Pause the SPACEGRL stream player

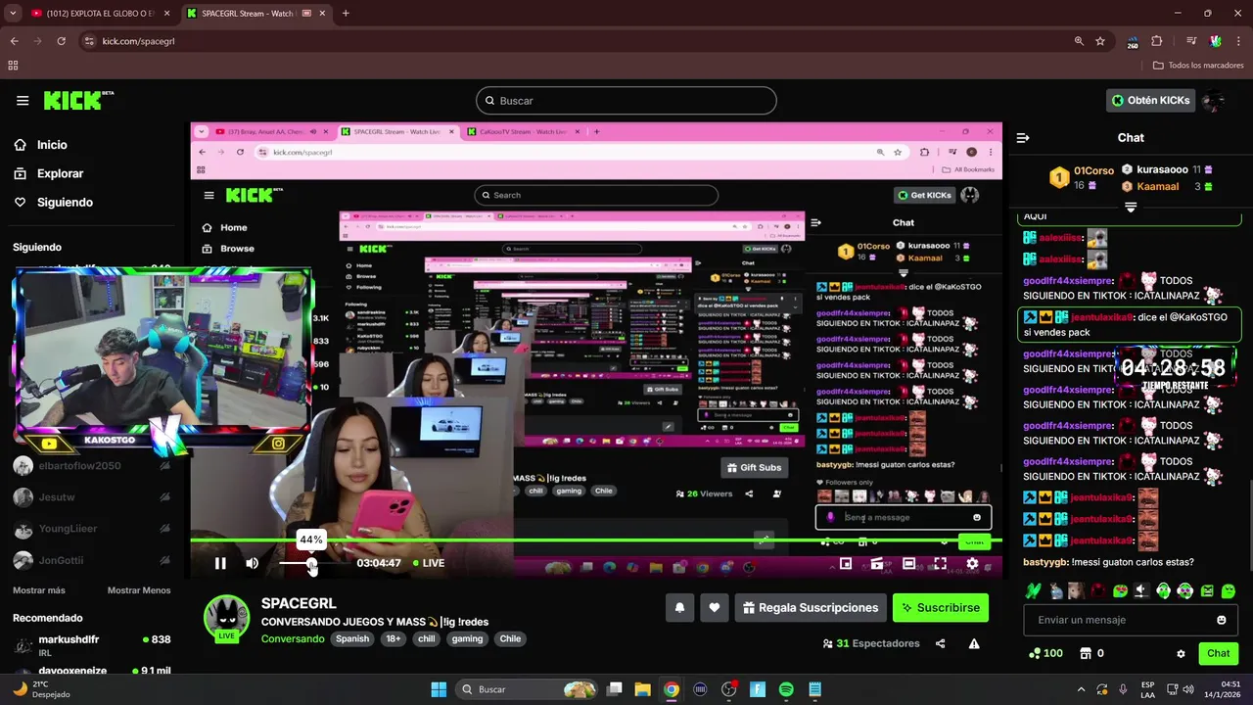tap(220, 563)
